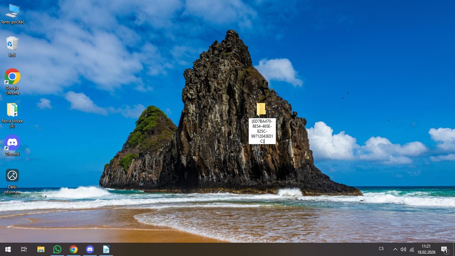Open the CS input language switcher
This screenshot has width=455, height=256.
click(381, 249)
